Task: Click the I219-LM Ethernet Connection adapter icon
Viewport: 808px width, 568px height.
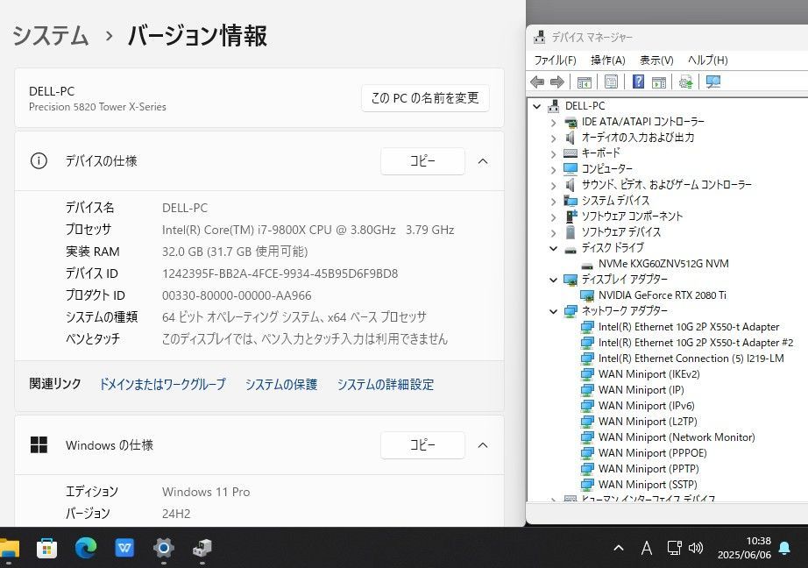Action: tap(587, 359)
